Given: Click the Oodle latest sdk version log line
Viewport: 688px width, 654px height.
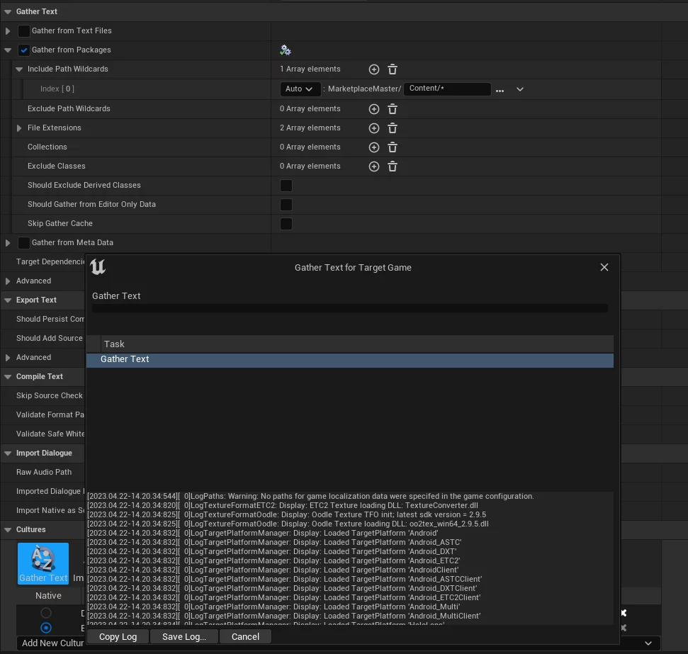Looking at the screenshot, I should pos(286,515).
